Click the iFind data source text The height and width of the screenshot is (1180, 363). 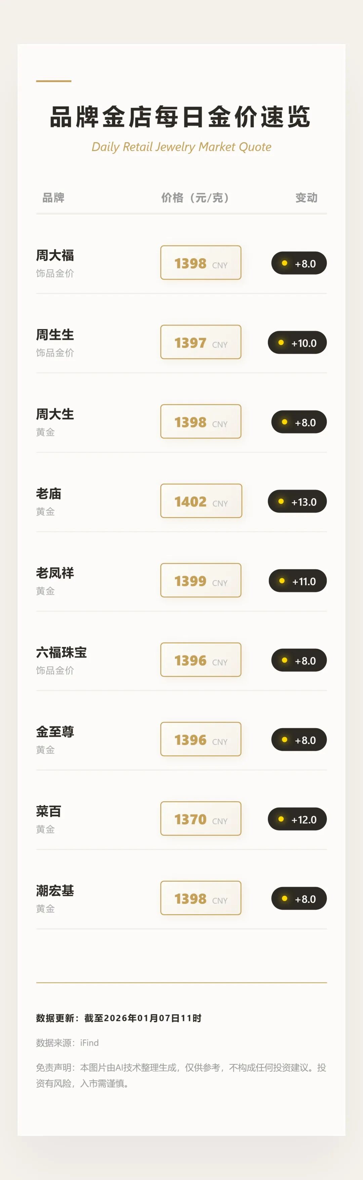point(90,1043)
